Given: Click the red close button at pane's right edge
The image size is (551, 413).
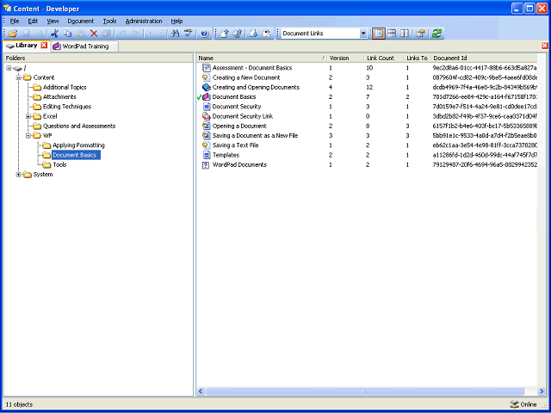Looking at the screenshot, I should (x=545, y=46).
